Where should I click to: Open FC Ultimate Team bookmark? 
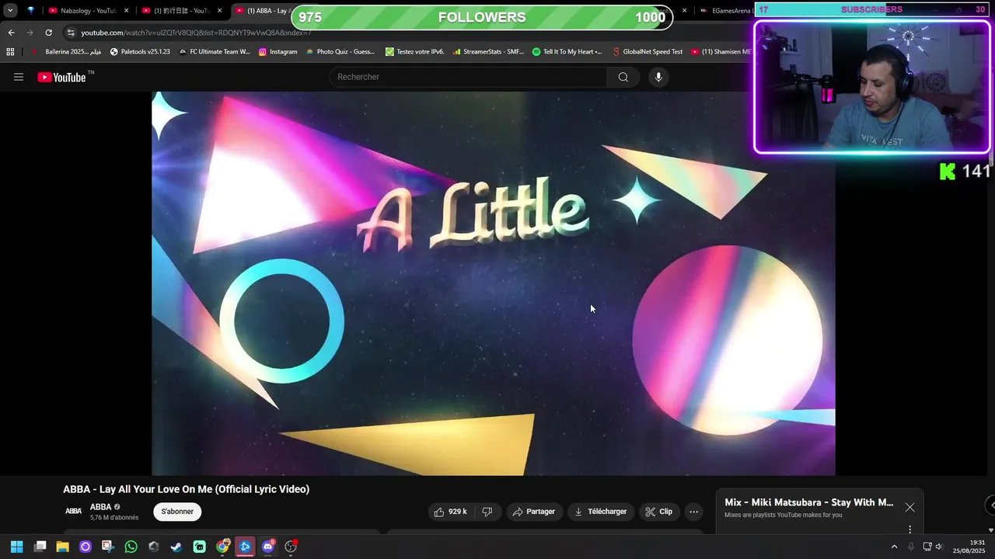(x=215, y=52)
